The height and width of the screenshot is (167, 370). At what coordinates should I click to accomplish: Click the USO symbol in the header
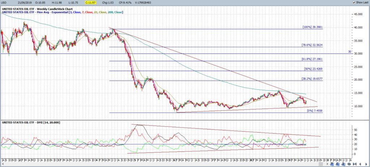click(4, 3)
